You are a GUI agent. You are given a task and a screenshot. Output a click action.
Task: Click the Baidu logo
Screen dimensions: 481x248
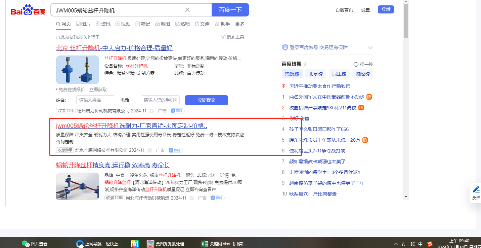pos(28,10)
